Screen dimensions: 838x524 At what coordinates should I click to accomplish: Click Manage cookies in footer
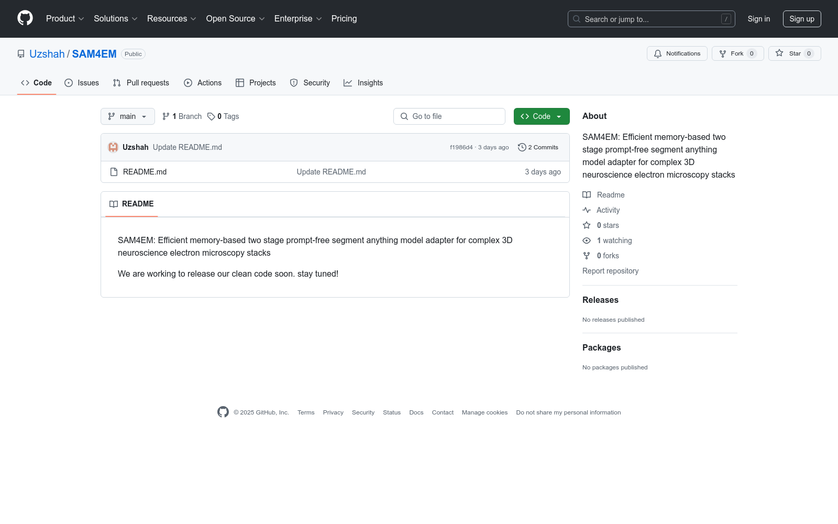coord(485,412)
